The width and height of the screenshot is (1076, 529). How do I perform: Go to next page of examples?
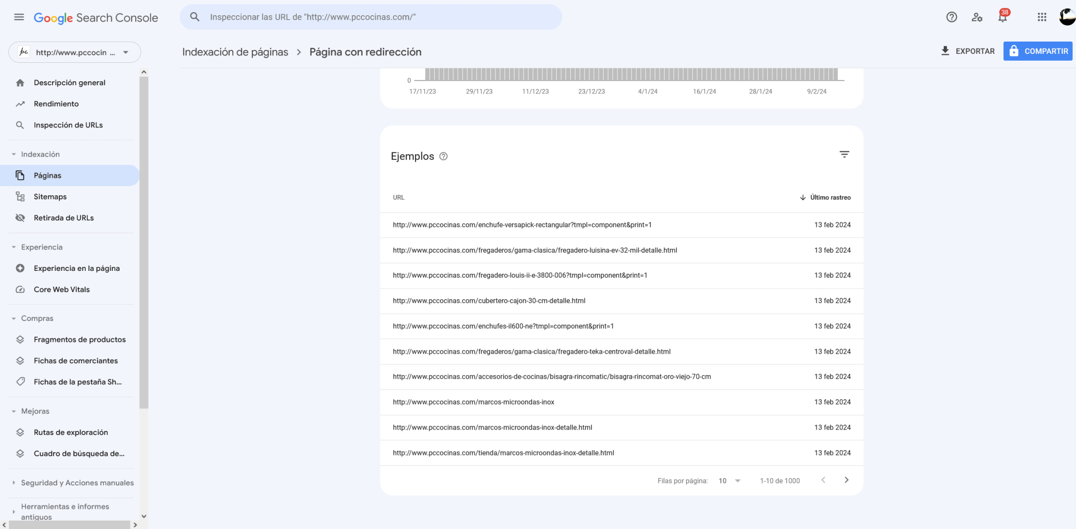coord(847,480)
